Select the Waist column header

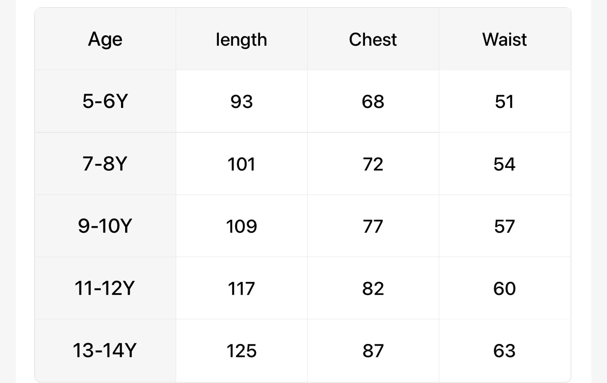coord(504,39)
